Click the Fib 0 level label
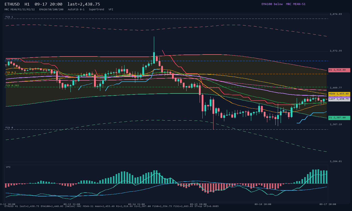 tap(9, 128)
